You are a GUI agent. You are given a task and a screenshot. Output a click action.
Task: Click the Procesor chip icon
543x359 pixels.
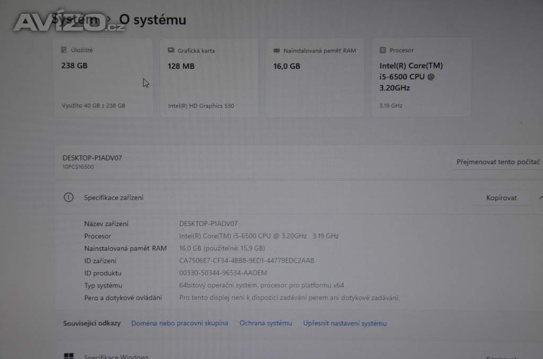pyautogui.click(x=382, y=50)
